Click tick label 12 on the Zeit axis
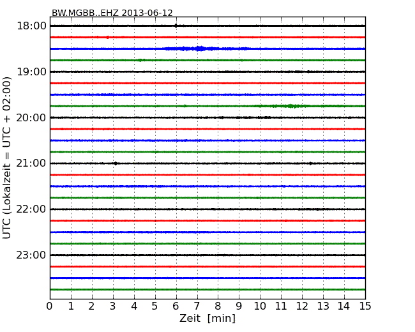This screenshot has height=332, width=415. click(x=302, y=306)
